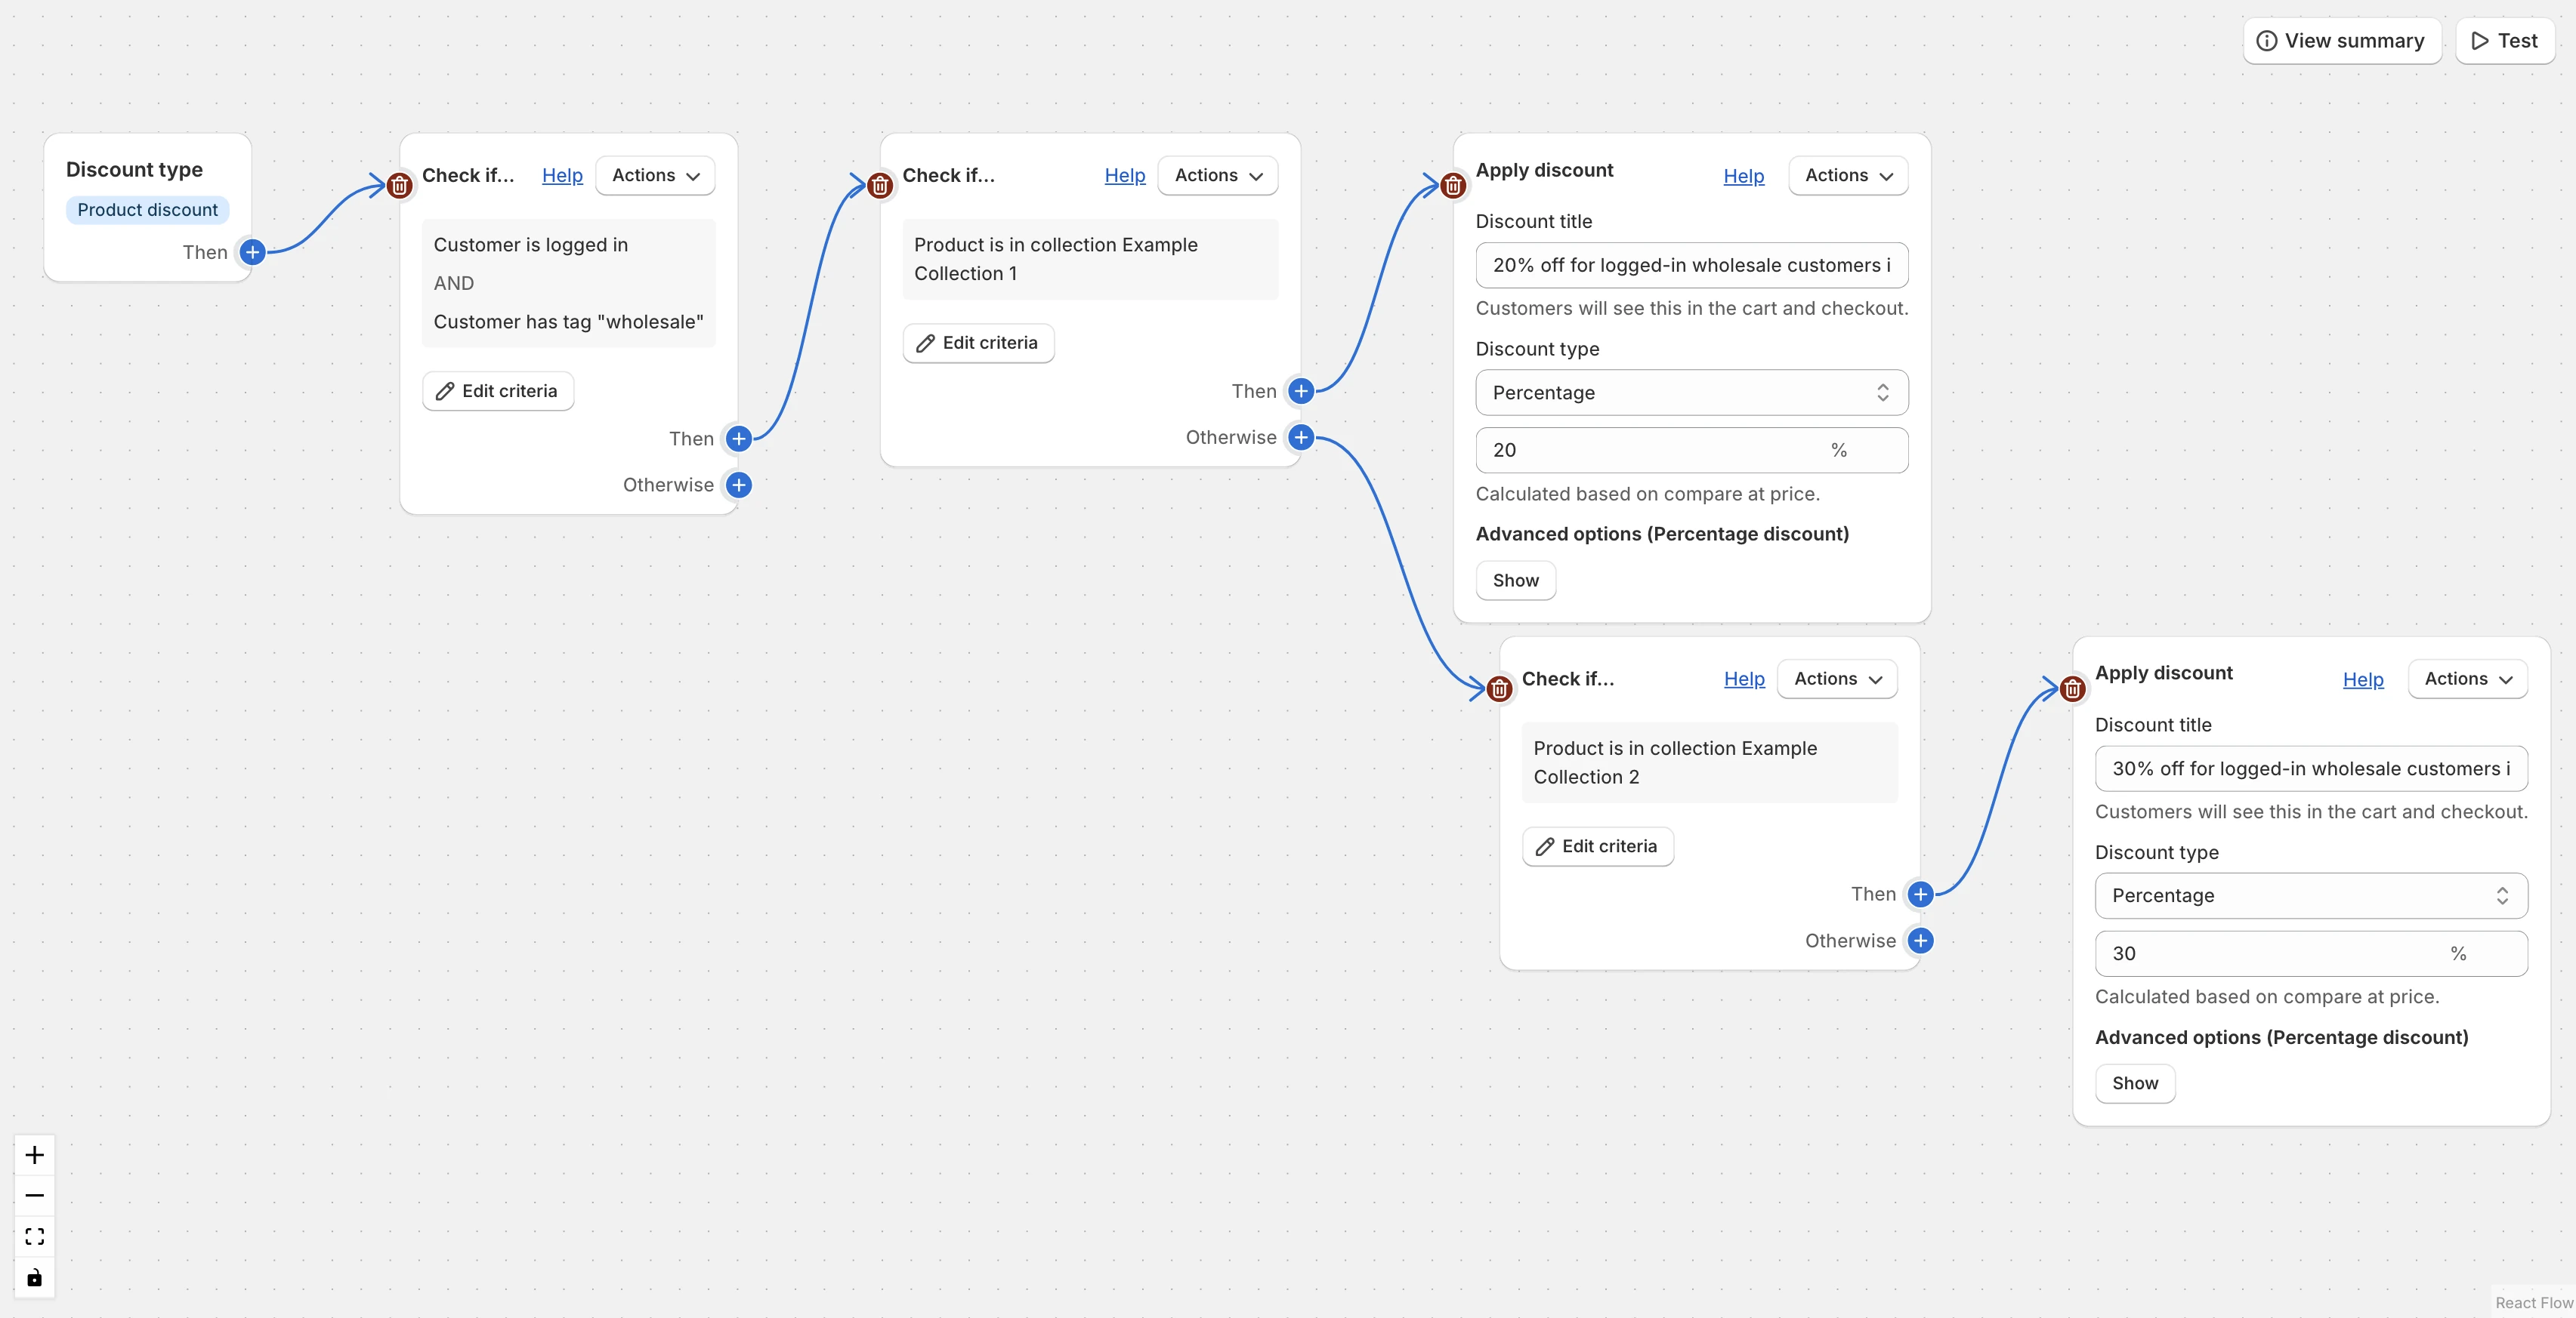Add a step to Otherwise on wholesale check
This screenshot has width=2576, height=1318.
tap(738, 485)
